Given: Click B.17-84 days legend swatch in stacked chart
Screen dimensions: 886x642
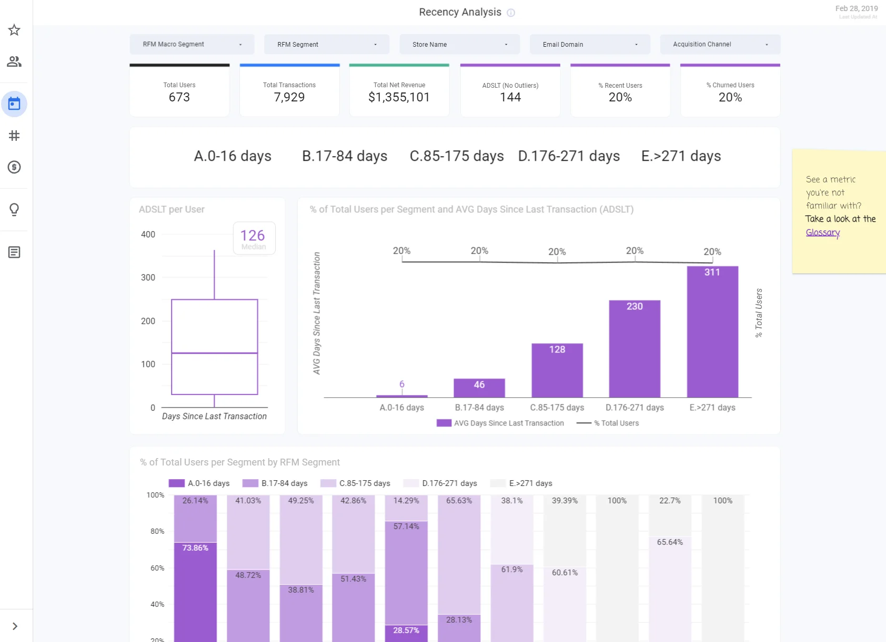Looking at the screenshot, I should click(250, 483).
